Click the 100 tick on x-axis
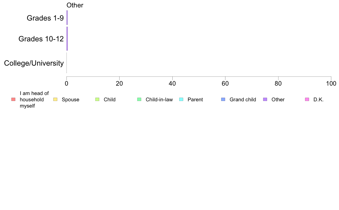Screen dimensions: 339x210 (x=331, y=84)
